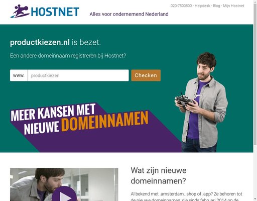Click the HOSTNET wordmark text
This screenshot has width=257, height=201.
pos(55,12)
